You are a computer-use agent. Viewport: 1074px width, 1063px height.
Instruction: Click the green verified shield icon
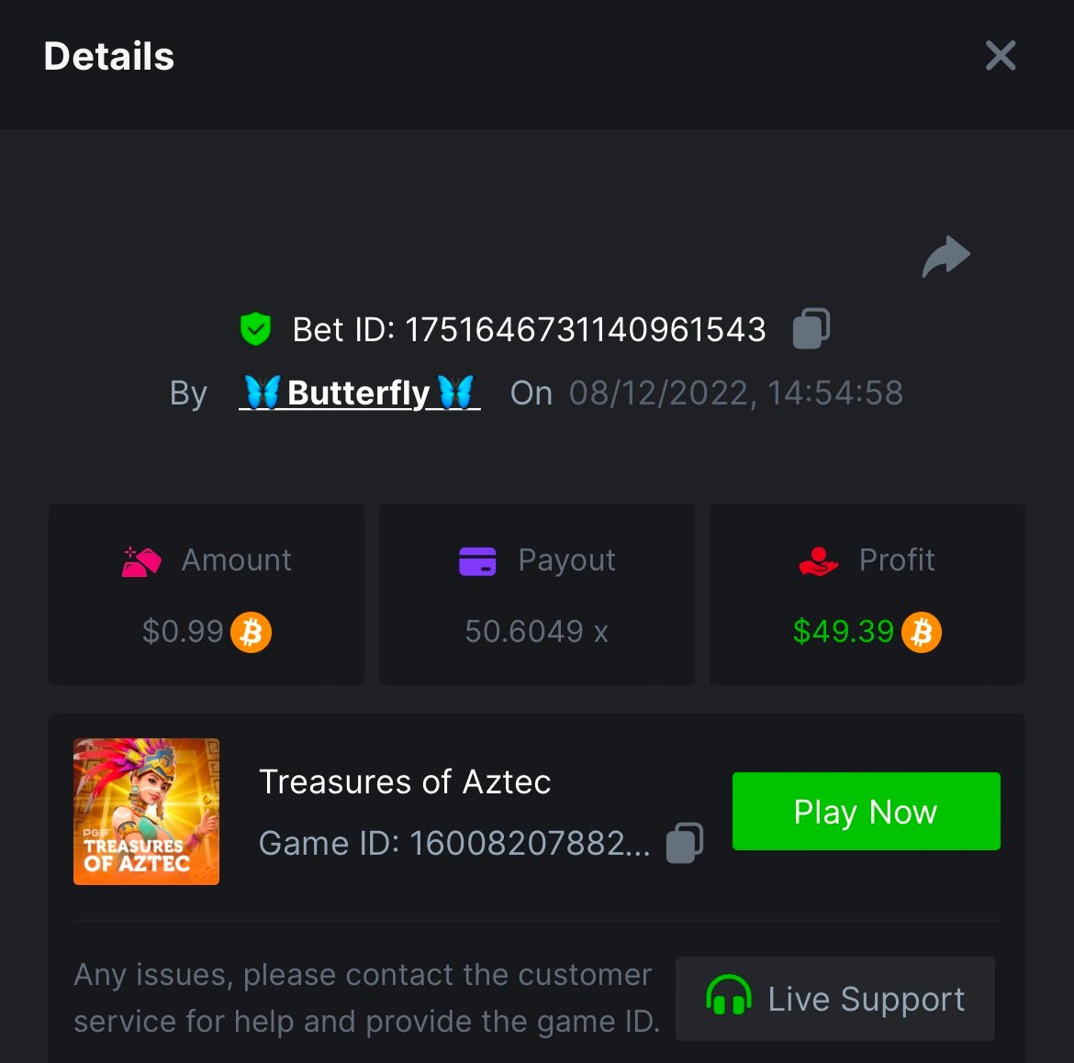coord(255,328)
